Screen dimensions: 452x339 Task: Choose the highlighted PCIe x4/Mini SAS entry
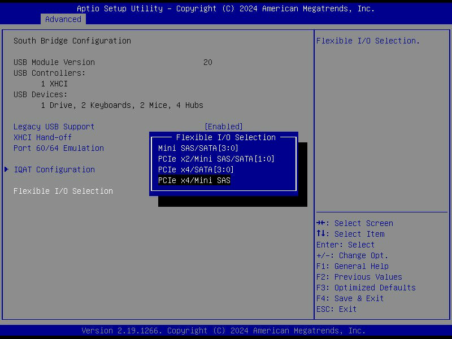[x=194, y=180]
